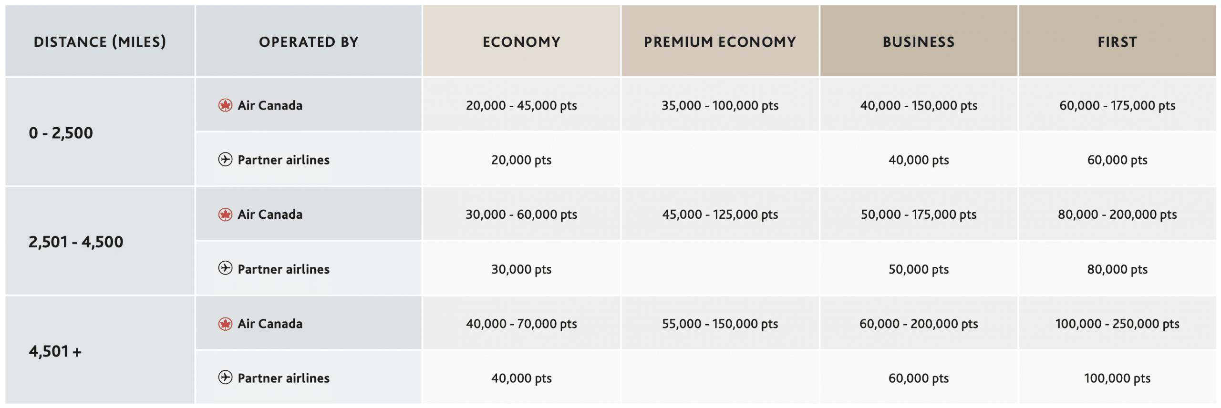Screen dimensions: 1221x408
Task: Click the Operated By header cell
Action: point(309,41)
